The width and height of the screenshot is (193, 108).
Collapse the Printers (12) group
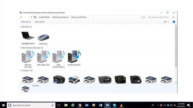click(x=20, y=70)
